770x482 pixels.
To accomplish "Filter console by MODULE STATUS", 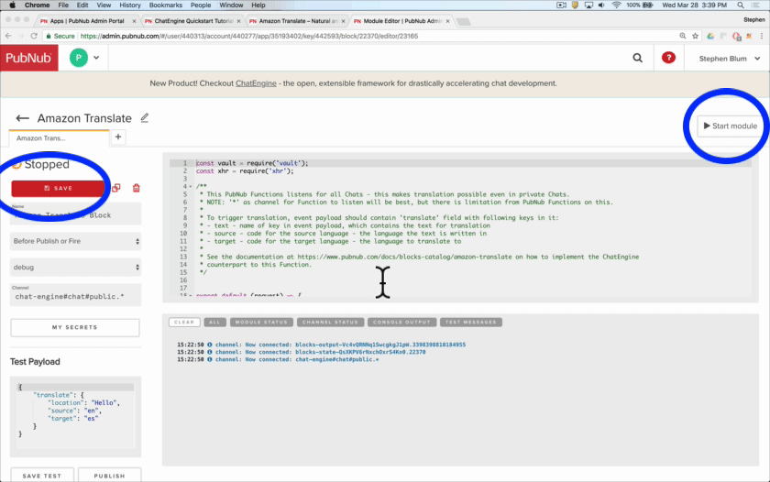I will pyautogui.click(x=261, y=322).
